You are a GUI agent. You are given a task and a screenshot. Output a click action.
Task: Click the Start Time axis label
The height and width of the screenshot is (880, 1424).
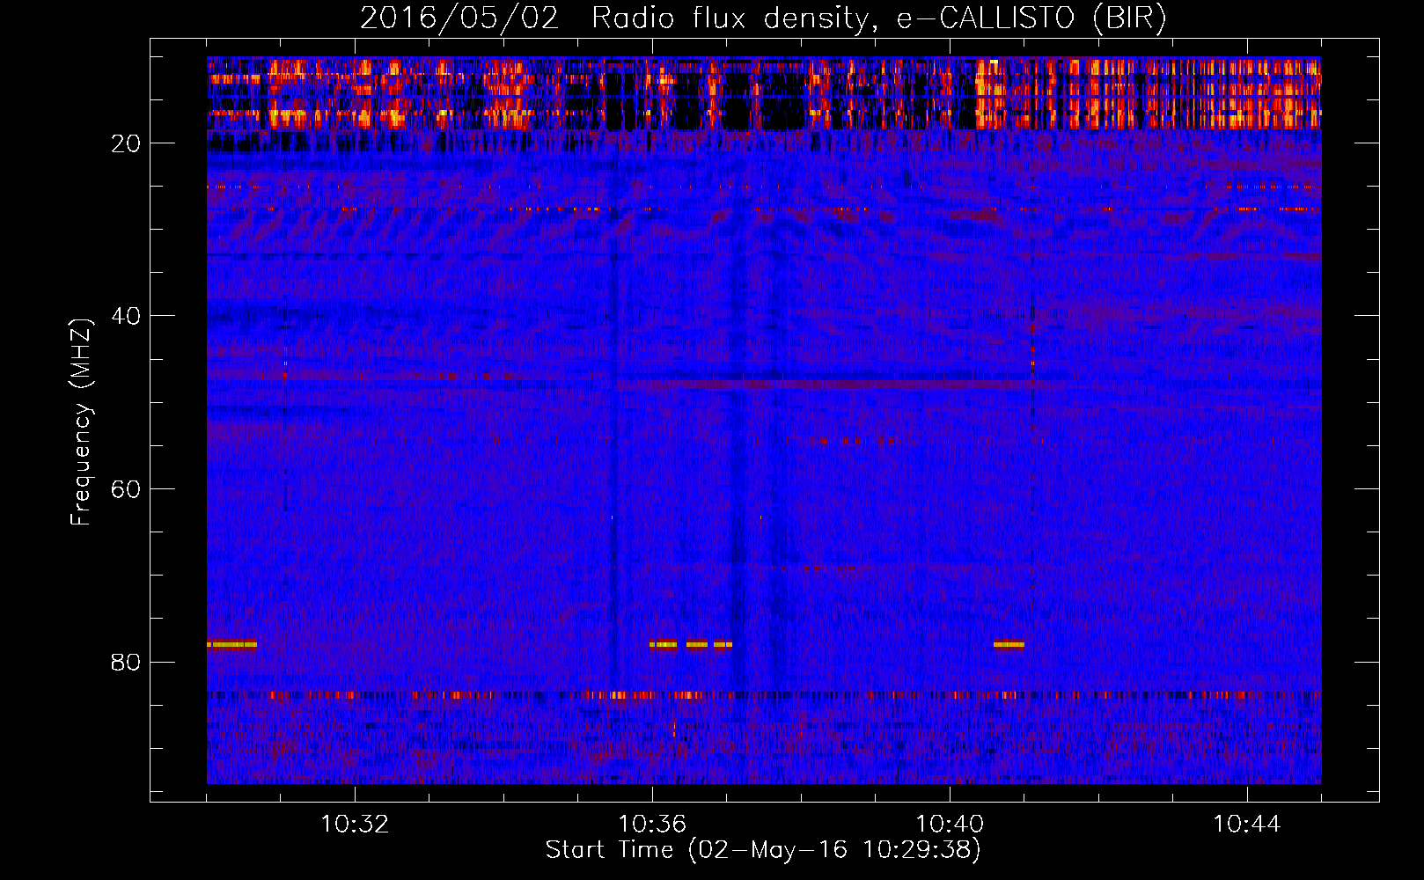763,850
